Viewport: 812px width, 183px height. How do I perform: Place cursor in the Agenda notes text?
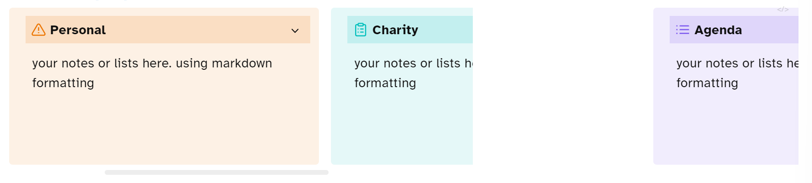[x=737, y=73]
